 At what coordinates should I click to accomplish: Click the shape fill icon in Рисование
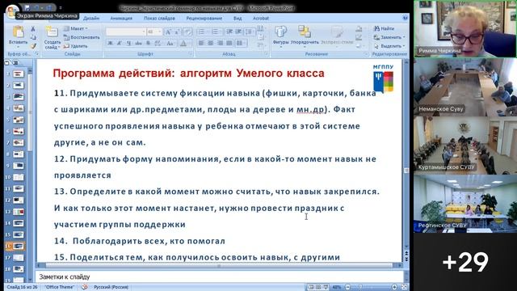pyautogui.click(x=359, y=29)
